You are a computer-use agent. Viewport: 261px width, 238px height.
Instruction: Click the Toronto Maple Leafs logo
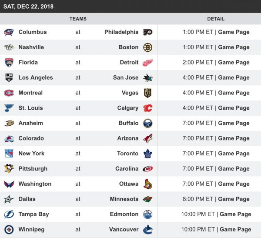148,154
